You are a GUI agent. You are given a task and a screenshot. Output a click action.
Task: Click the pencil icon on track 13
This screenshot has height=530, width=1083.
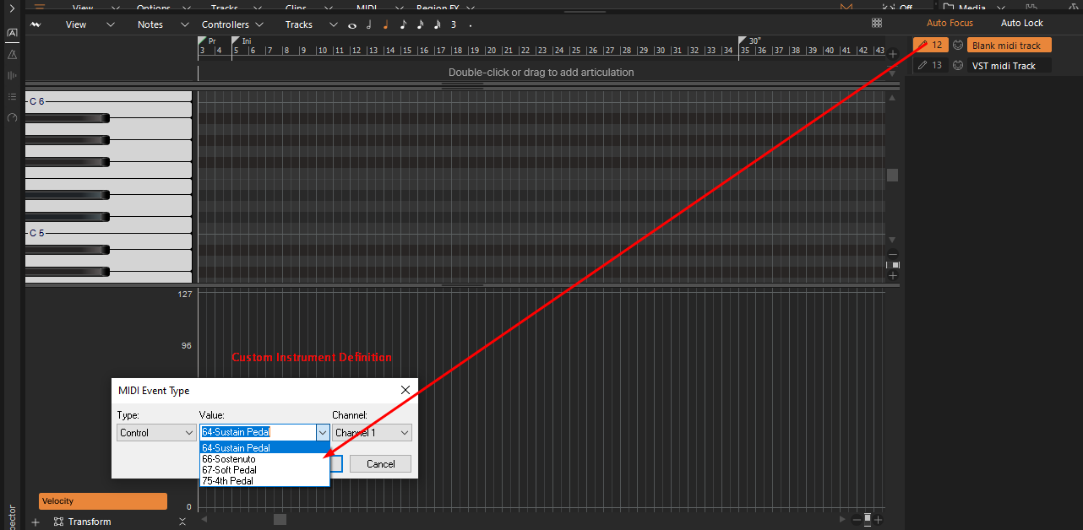pos(923,65)
